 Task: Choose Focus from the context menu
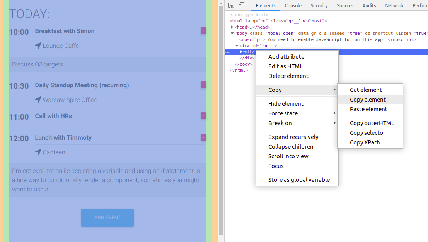click(297, 166)
